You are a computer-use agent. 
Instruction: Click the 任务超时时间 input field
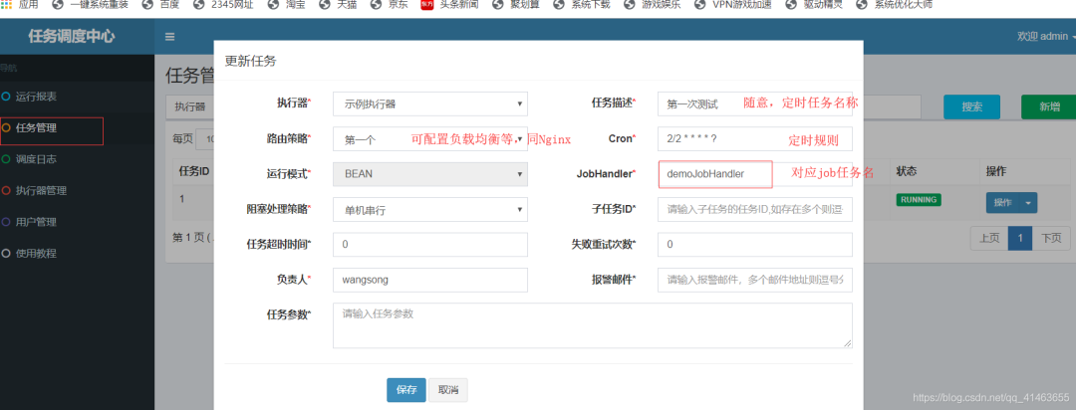click(x=430, y=245)
